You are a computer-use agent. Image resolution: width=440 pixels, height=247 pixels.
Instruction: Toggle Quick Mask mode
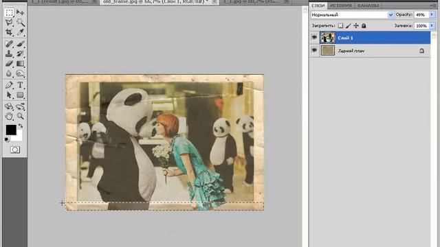coord(15,150)
